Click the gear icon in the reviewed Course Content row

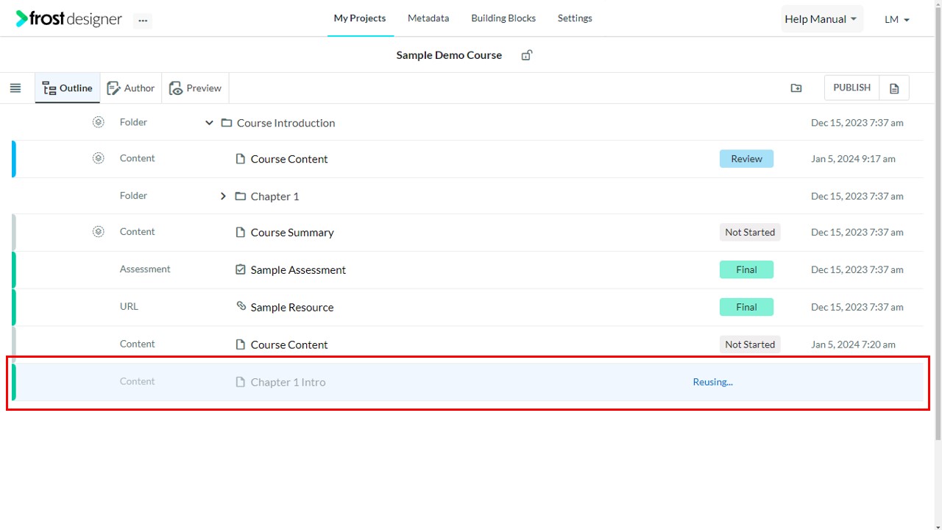point(98,158)
